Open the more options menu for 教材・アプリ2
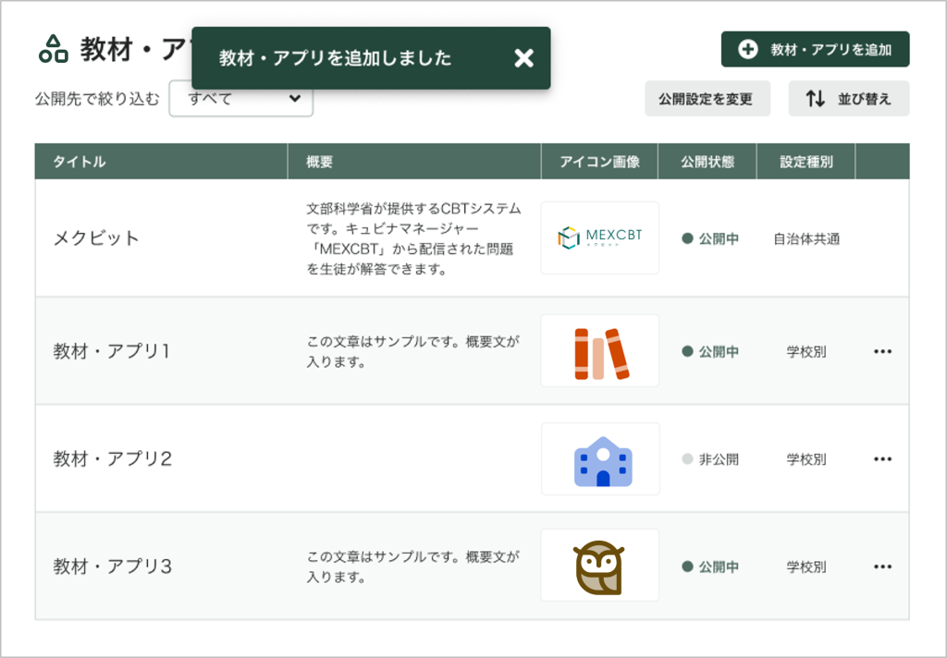This screenshot has width=947, height=658. (882, 458)
